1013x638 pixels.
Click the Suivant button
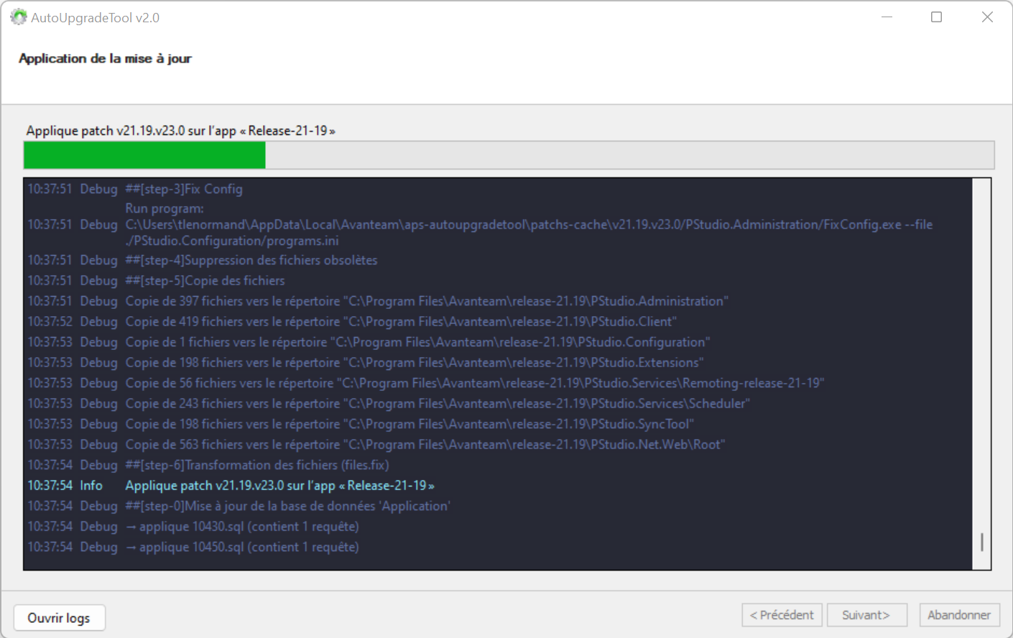point(866,615)
